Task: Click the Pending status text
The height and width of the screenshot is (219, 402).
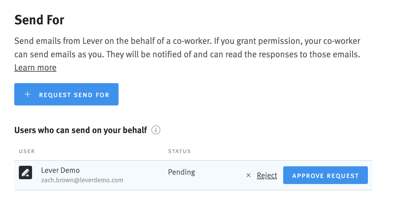Action: (x=182, y=172)
